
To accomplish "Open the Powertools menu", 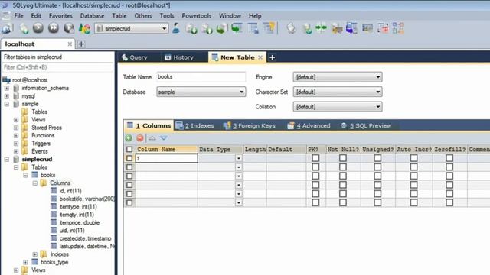I will coord(196,15).
